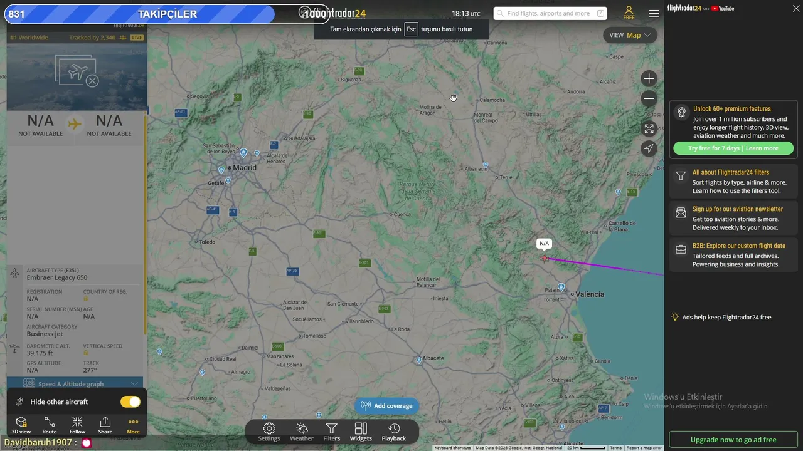Click the València city label on the map

tap(590, 294)
